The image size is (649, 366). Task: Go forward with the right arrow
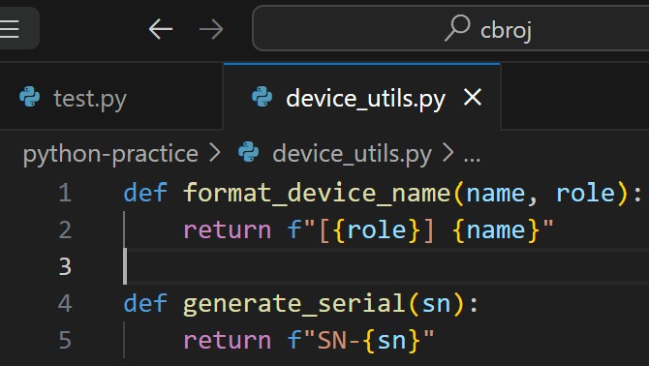point(211,29)
